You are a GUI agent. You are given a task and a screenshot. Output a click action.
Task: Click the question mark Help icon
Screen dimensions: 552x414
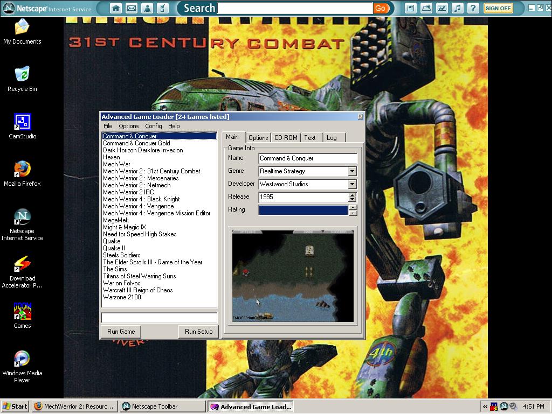[x=473, y=8]
